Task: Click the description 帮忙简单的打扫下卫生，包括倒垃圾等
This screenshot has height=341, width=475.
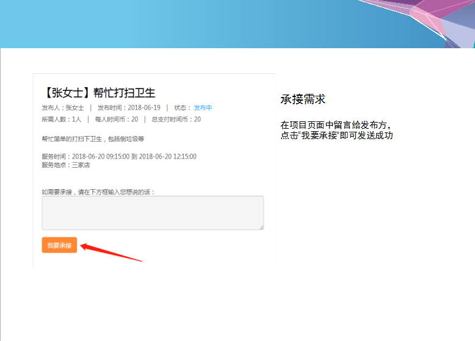Action: (x=93, y=139)
